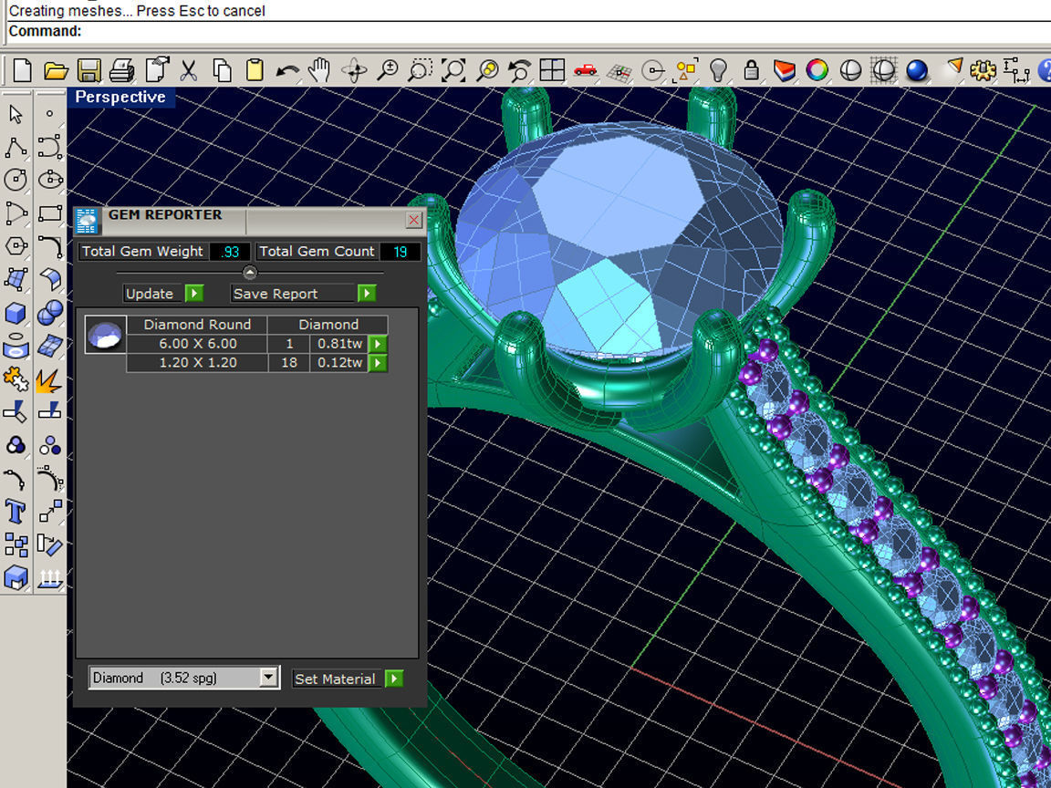Click the Set Material button
Screen dimensions: 1051x788
coord(348,679)
